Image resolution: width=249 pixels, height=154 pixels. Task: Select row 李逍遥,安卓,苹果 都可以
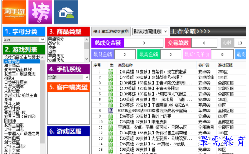169,127
